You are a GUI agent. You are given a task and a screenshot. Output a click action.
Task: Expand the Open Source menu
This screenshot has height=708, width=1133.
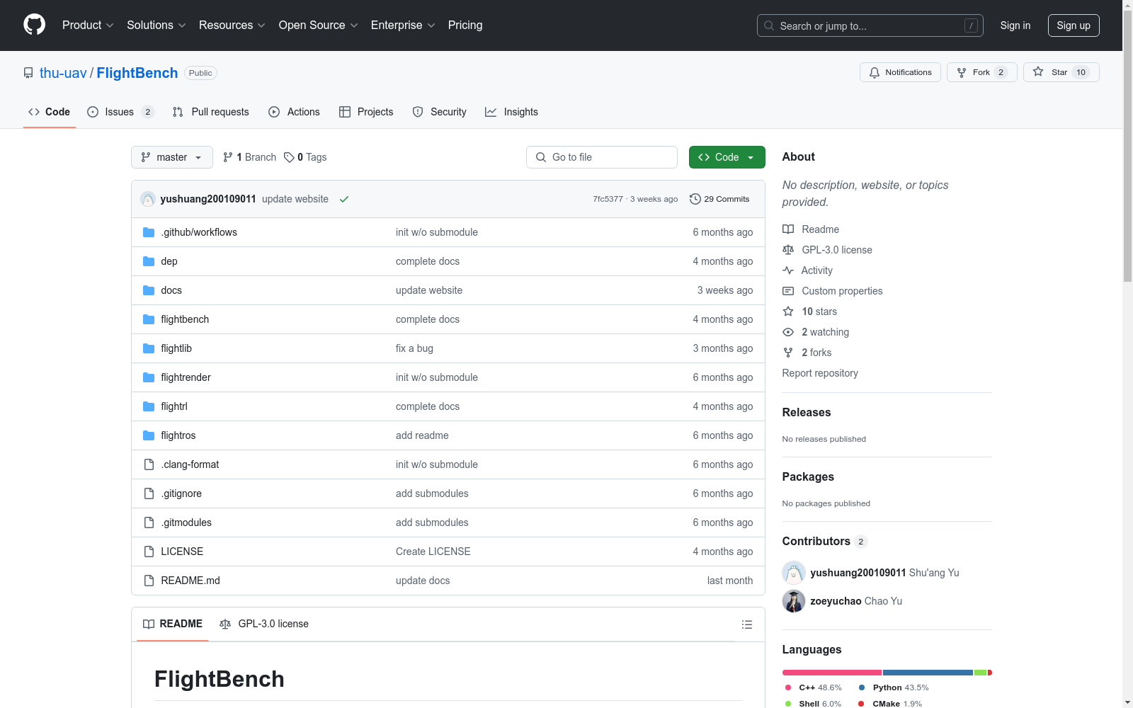(319, 25)
